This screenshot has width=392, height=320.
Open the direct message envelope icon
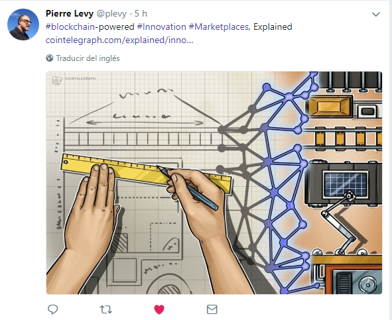coord(212,309)
